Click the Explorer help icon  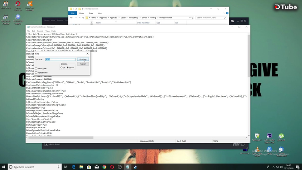point(227,13)
